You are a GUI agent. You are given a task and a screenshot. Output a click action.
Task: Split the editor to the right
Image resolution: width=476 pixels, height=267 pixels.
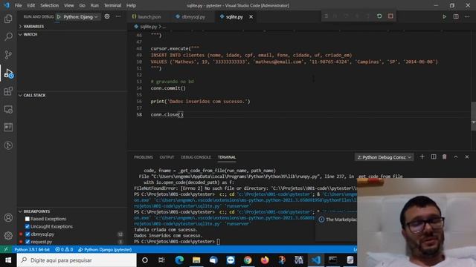click(x=456, y=16)
